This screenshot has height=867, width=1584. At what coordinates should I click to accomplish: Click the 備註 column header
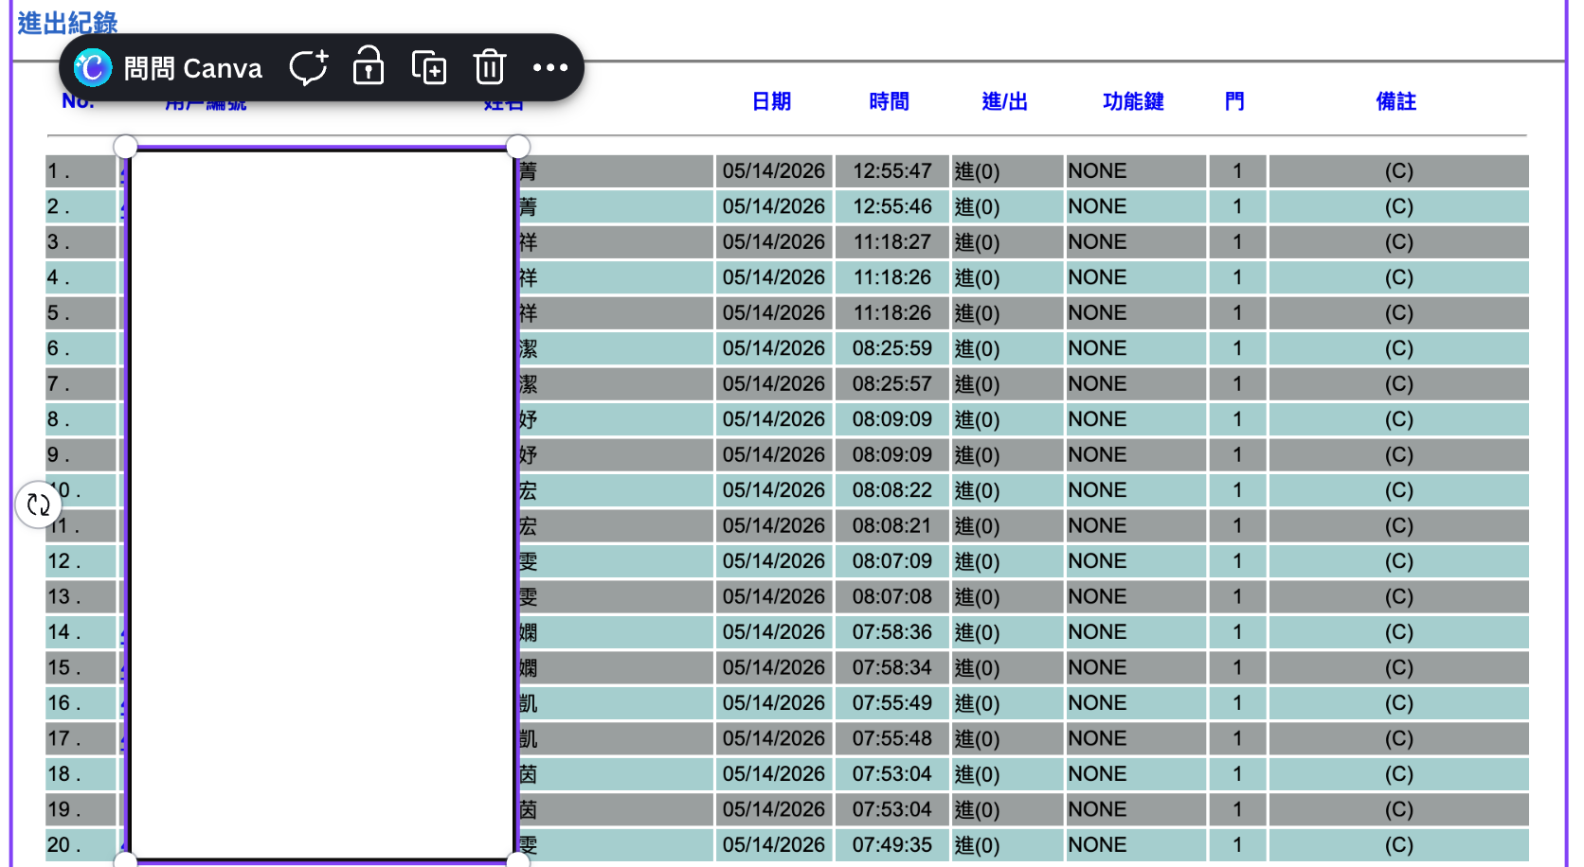click(x=1395, y=101)
